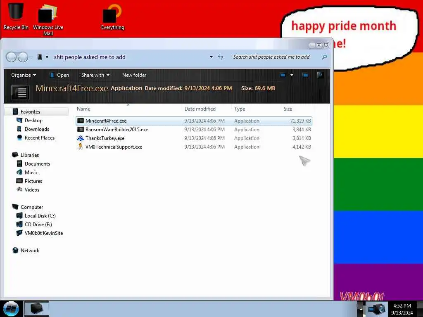
Task: Show hidden tray icons arrow
Action: tap(361, 309)
